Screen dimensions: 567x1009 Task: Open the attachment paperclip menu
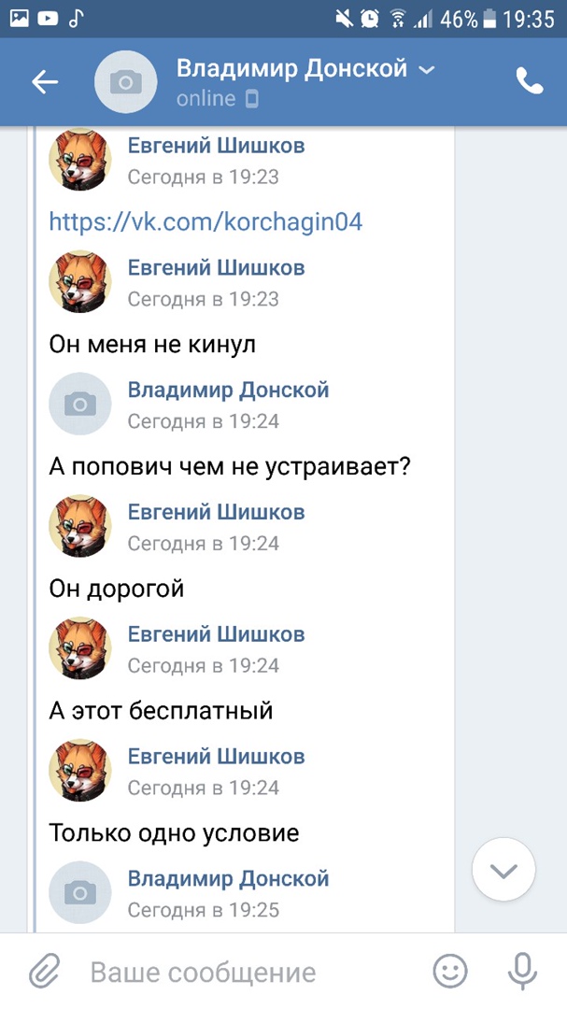tap(44, 972)
